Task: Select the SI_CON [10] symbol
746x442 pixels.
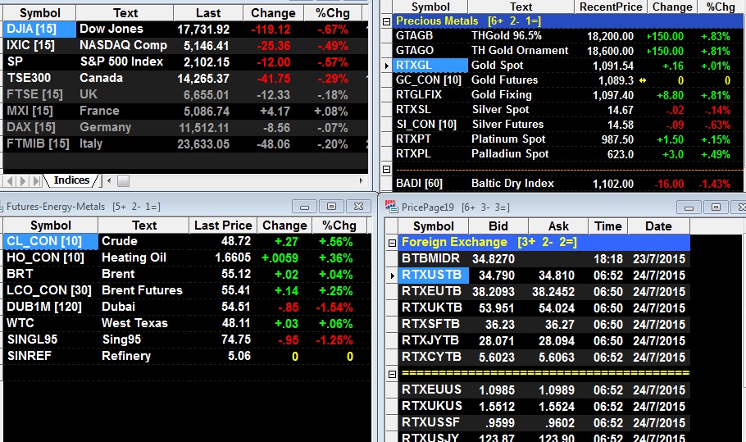Action: 430,124
